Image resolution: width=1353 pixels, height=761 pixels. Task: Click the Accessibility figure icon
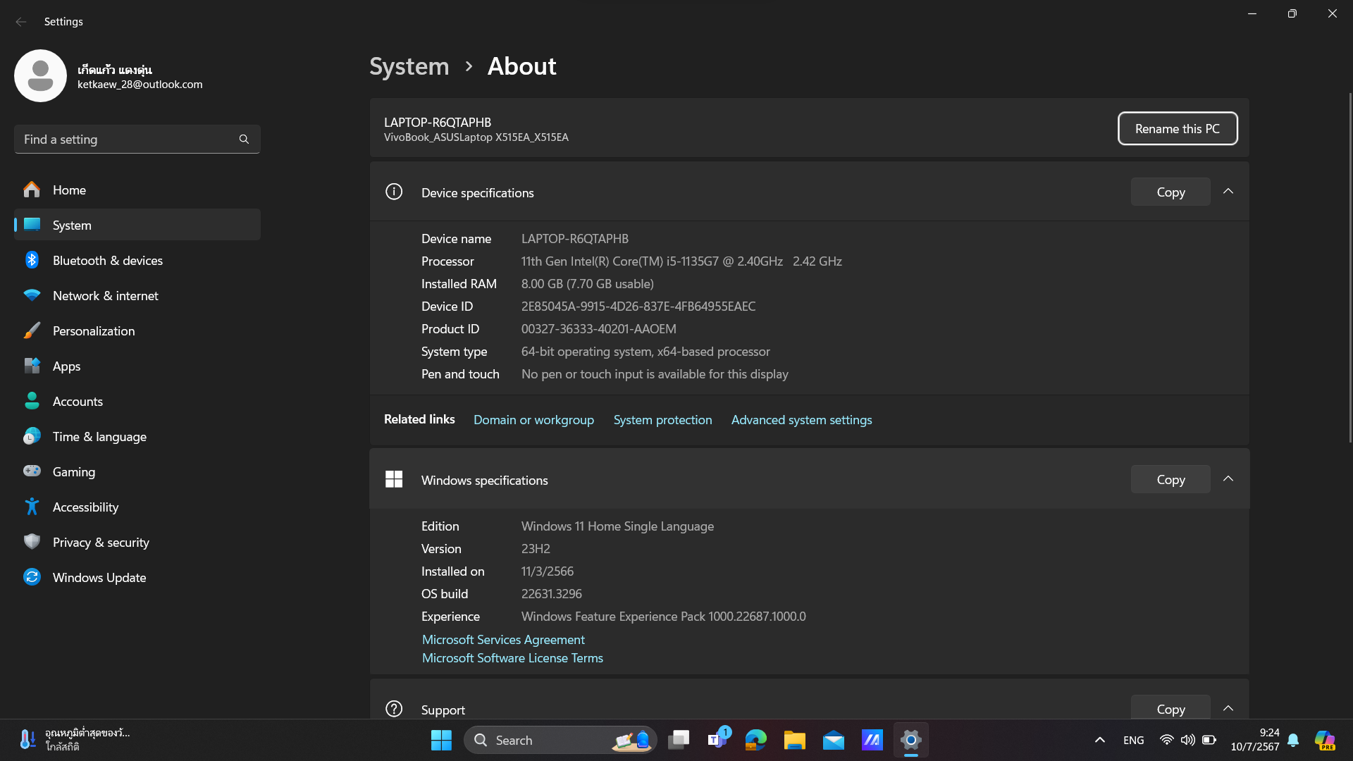[x=32, y=507]
